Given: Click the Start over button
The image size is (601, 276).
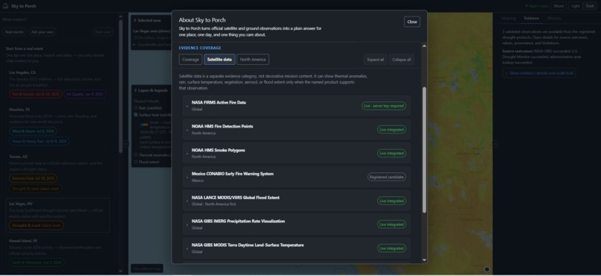Looking at the screenshot, I should [103, 32].
